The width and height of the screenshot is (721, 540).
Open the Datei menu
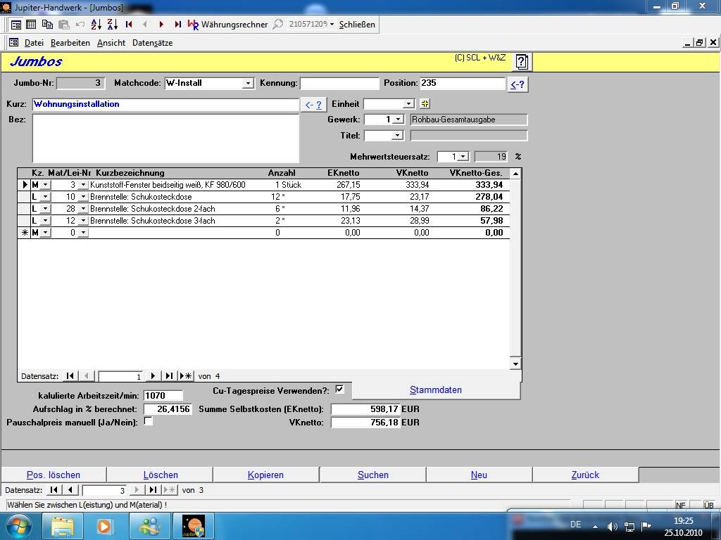point(33,43)
